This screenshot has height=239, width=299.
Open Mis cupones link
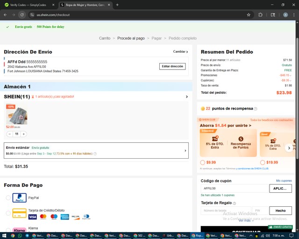tap(284, 181)
